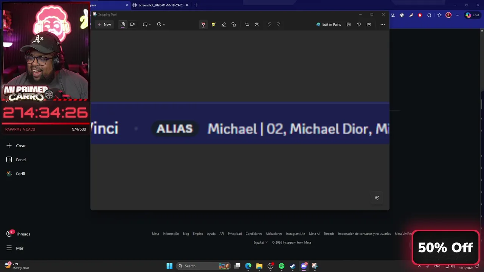Open the Ayuda footer link
Screen dimensions: 484x272
tap(211, 234)
